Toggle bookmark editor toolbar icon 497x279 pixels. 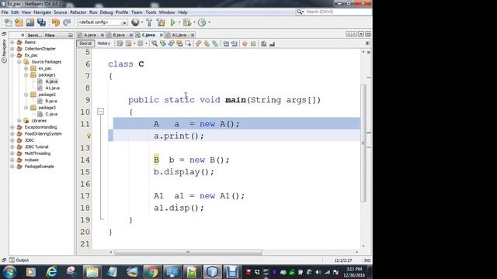[215, 43]
